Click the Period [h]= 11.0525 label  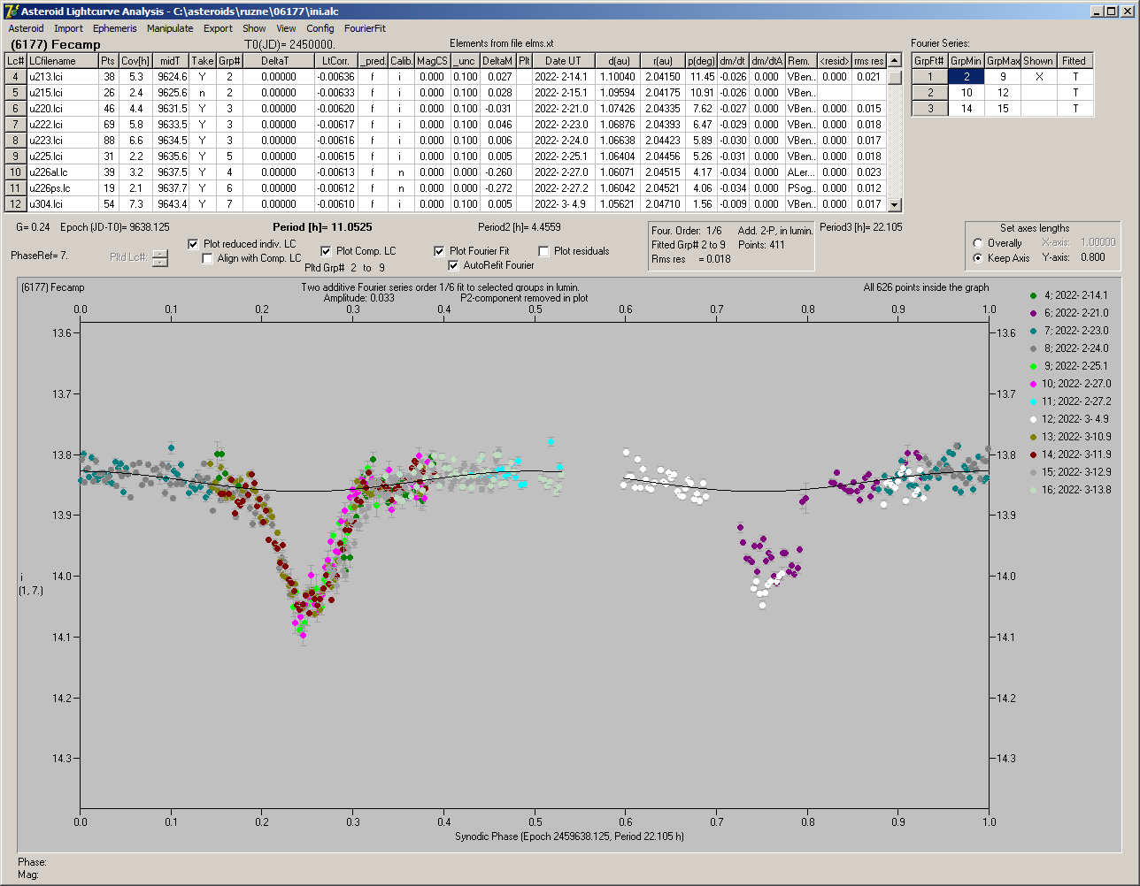tap(322, 227)
